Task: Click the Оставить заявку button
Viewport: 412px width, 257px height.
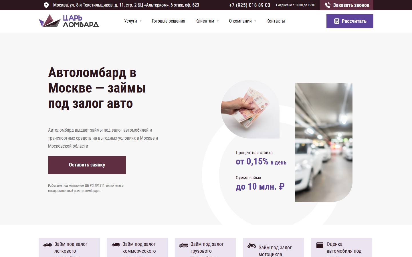Action: [87, 165]
